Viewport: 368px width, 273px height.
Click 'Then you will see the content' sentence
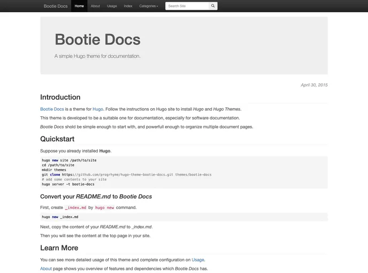pyautogui.click(x=95, y=236)
